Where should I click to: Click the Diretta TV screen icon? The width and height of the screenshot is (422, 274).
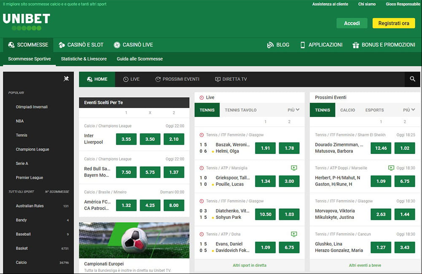tap(218, 79)
